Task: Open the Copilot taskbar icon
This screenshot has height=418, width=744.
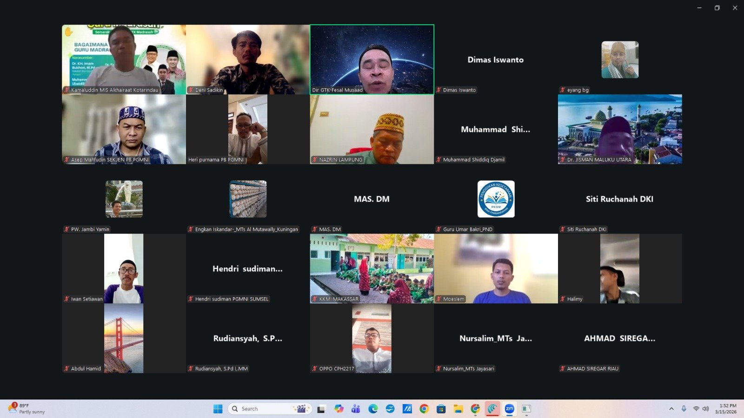Action: tap(339, 409)
